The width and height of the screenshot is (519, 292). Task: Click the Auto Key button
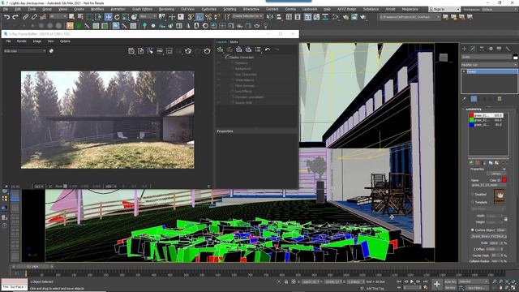pyautogui.click(x=450, y=281)
